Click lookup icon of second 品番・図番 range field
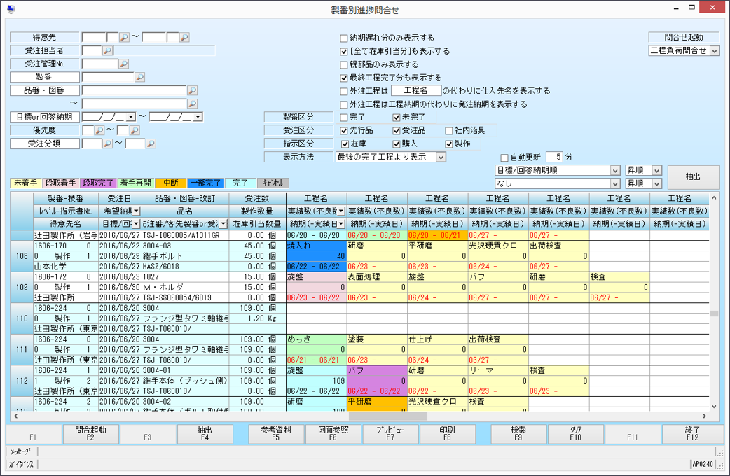This screenshot has height=476, width=730. [x=192, y=104]
